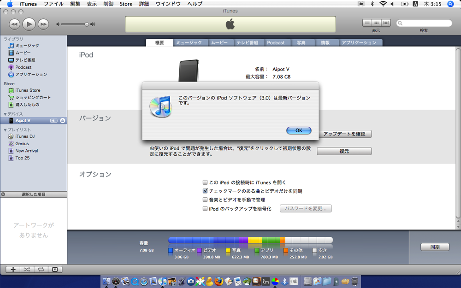Viewport: 461px width, 288px height.
Task: Switch to grid view display
Action: (x=376, y=23)
